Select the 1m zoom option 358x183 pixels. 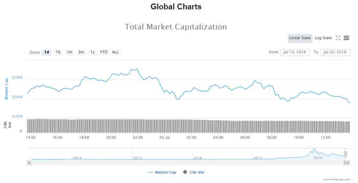coord(70,52)
